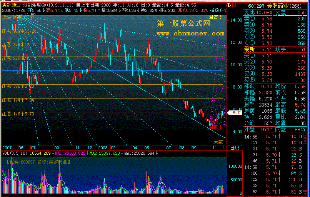Click the VOL(3,5,10) indicator label

coord(15,153)
